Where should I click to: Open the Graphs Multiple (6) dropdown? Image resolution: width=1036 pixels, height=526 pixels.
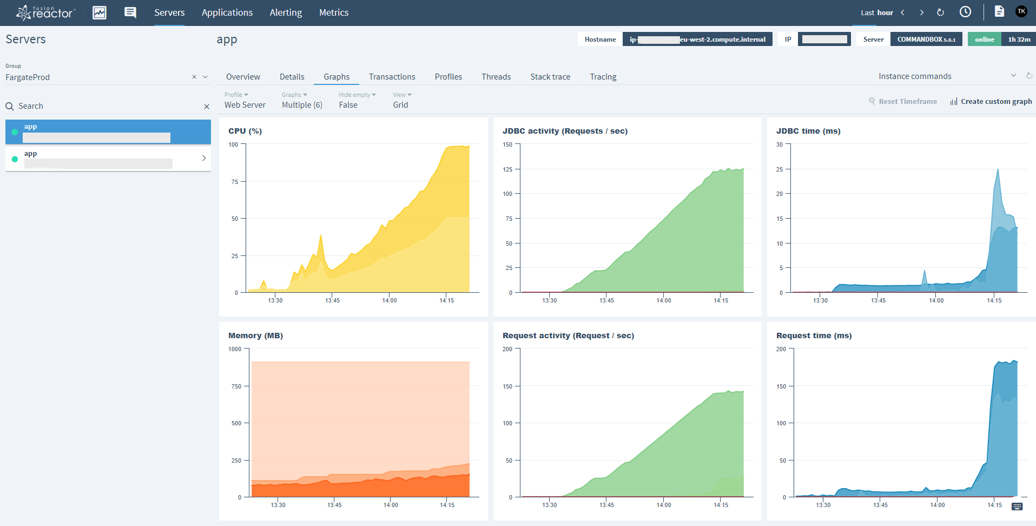point(302,100)
